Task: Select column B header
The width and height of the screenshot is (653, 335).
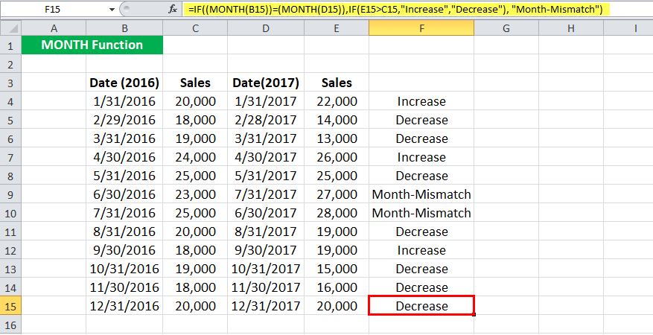Action: pyautogui.click(x=124, y=28)
